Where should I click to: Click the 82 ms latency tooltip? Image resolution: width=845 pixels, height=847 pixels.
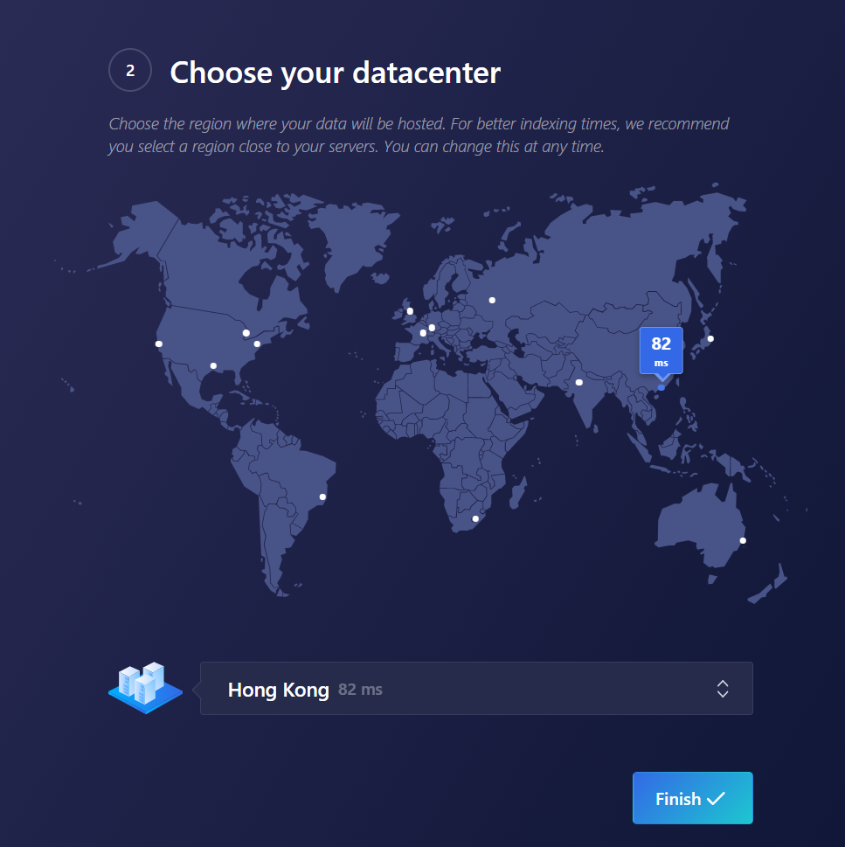[x=661, y=351]
